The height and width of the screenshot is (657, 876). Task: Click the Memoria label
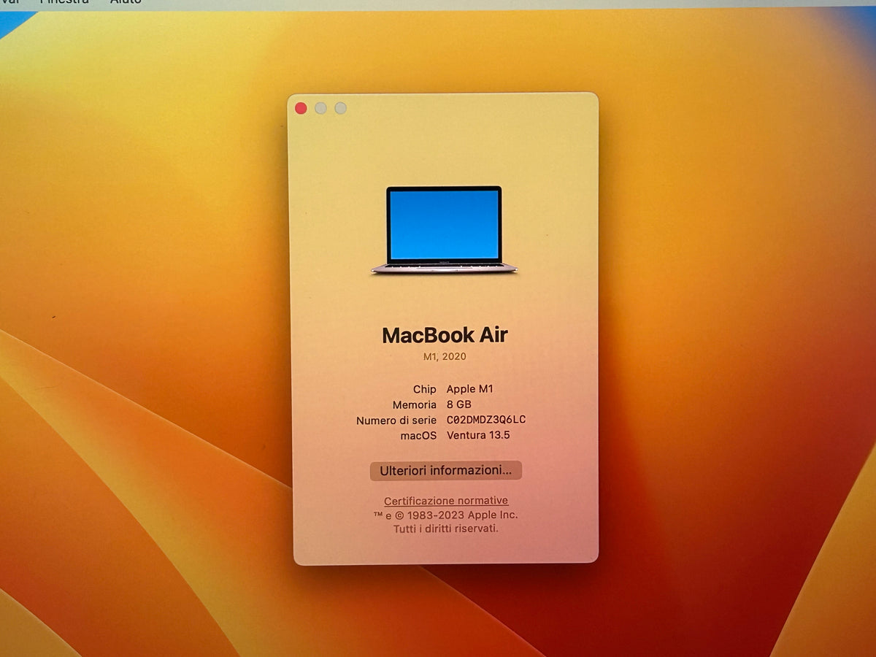(x=415, y=404)
